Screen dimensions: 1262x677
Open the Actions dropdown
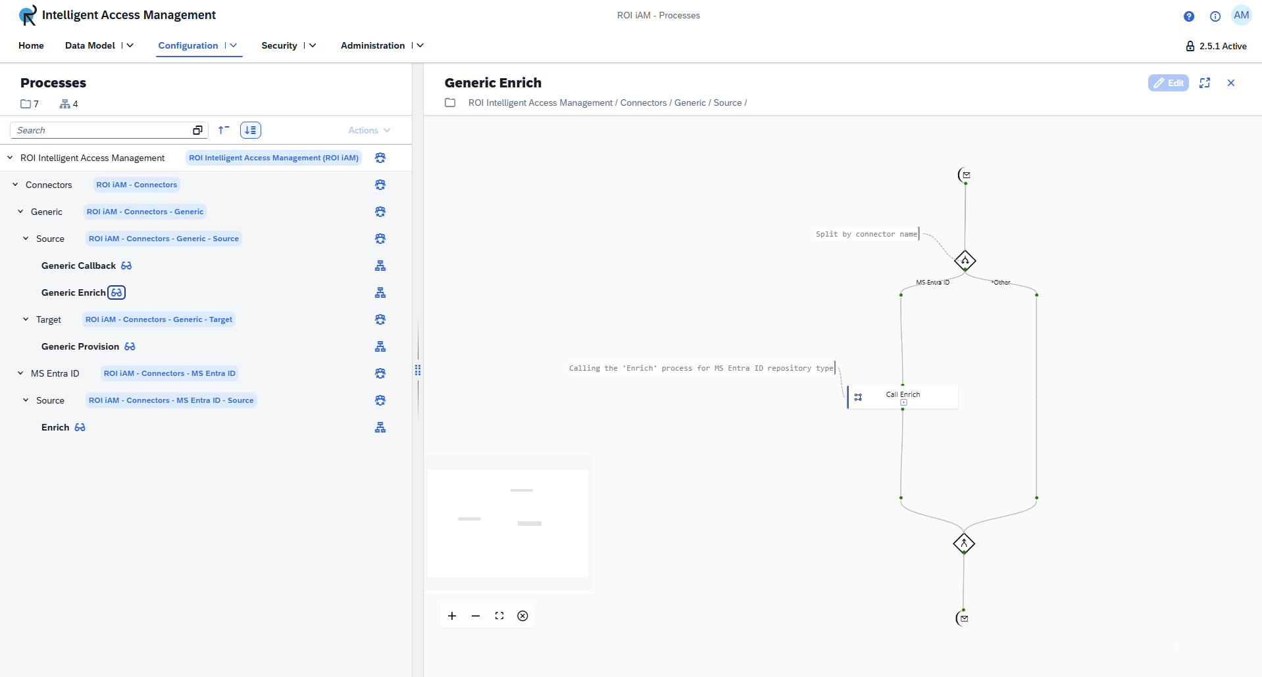coord(369,130)
